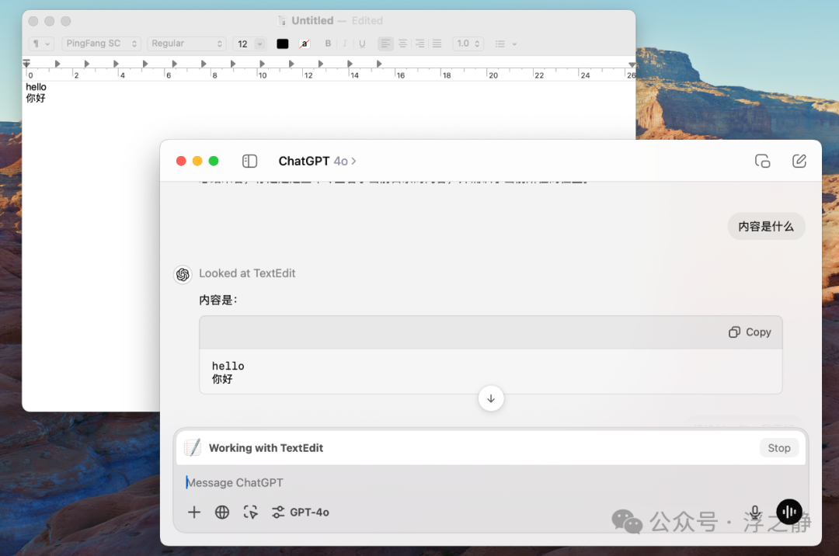The image size is (839, 556).
Task: Click the companion window icon in ChatGPT header
Action: [763, 161]
